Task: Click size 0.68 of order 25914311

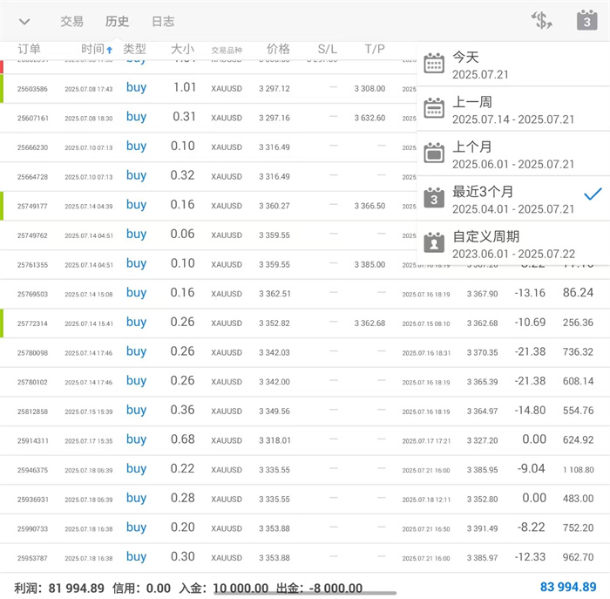Action: point(182,439)
